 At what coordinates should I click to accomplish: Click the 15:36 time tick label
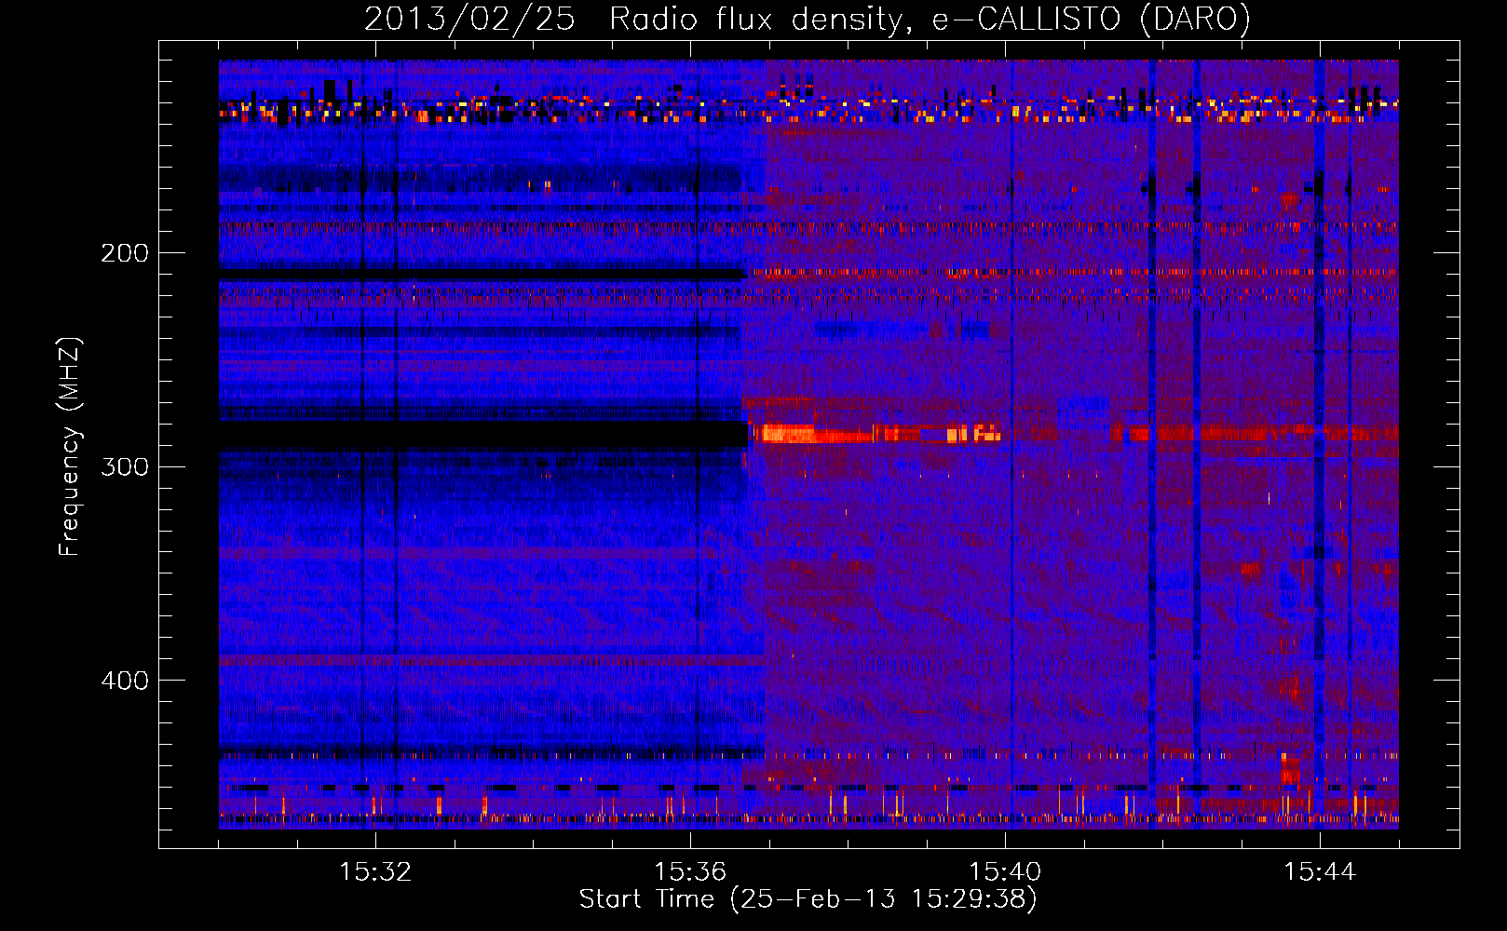tap(690, 872)
